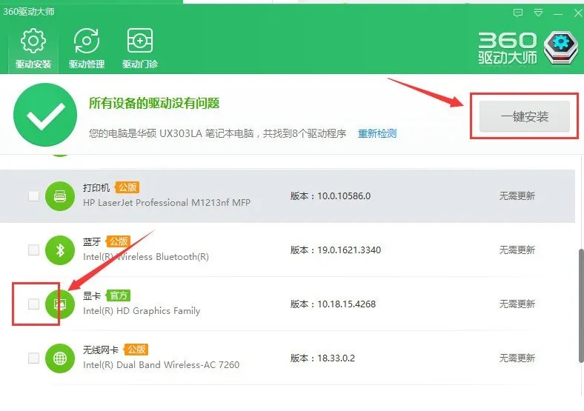The width and height of the screenshot is (584, 411).
Task: Click version 10.18.15.4268 text
Action: pos(346,304)
